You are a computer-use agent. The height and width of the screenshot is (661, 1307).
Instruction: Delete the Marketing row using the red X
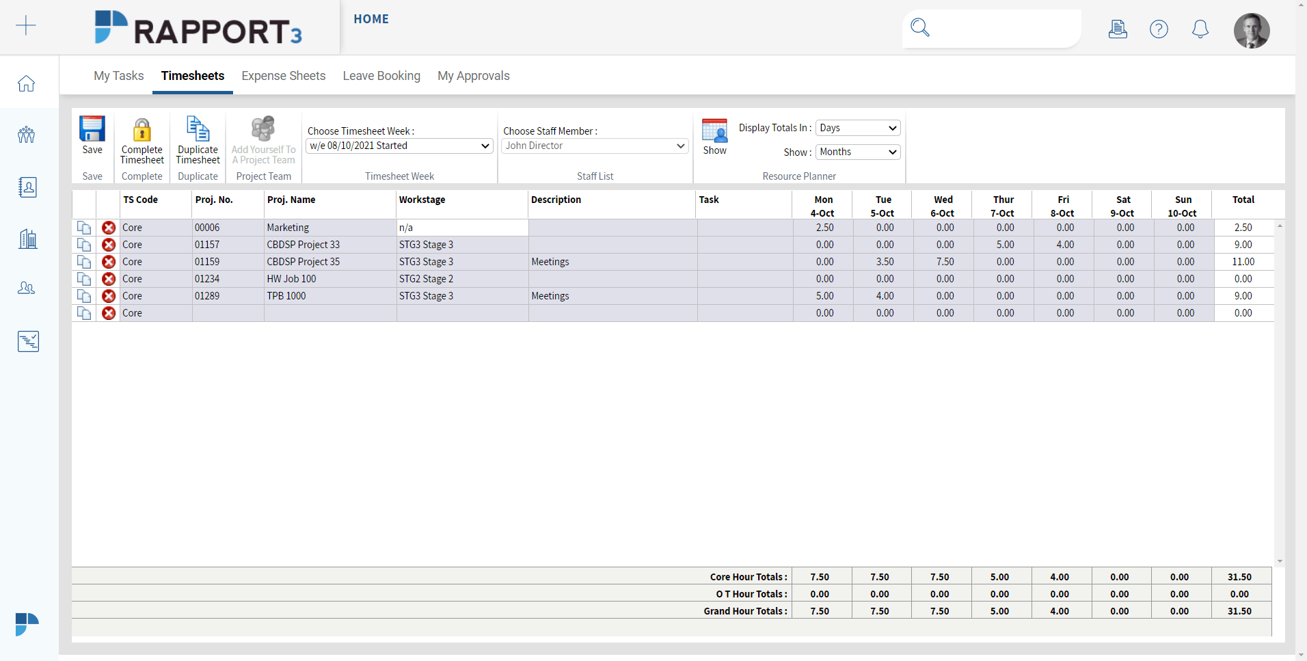pyautogui.click(x=109, y=227)
